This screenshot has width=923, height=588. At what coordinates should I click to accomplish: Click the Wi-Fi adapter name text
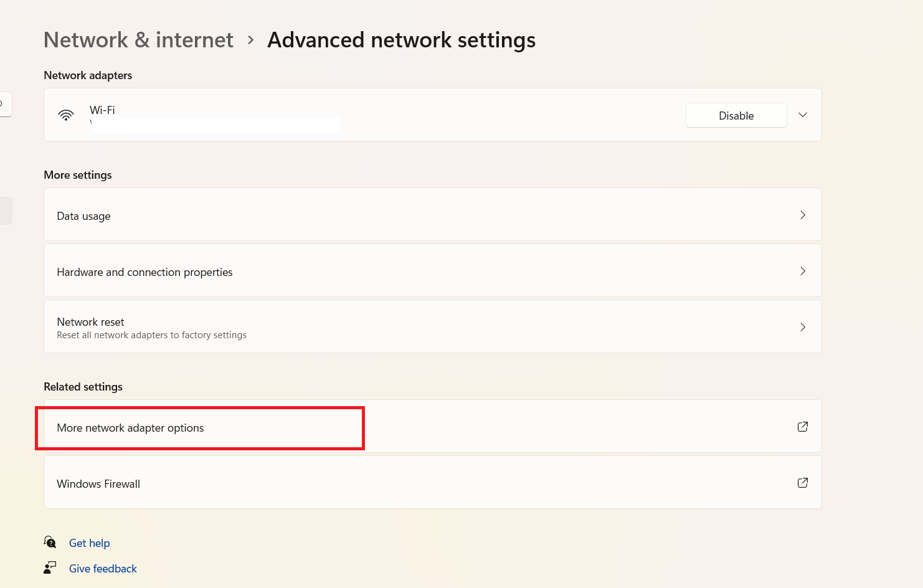coord(102,110)
